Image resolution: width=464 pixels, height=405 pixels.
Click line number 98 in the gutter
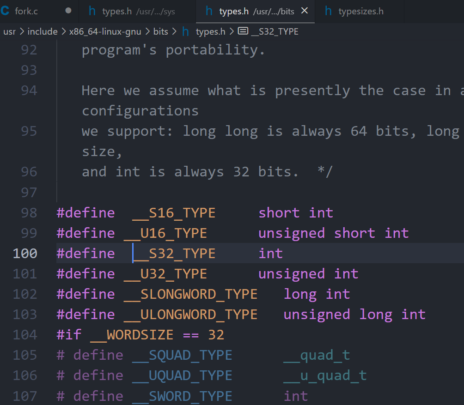pos(29,213)
